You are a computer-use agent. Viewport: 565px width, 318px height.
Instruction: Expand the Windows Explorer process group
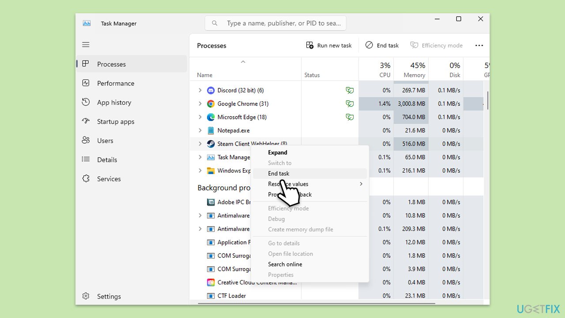[x=200, y=170]
